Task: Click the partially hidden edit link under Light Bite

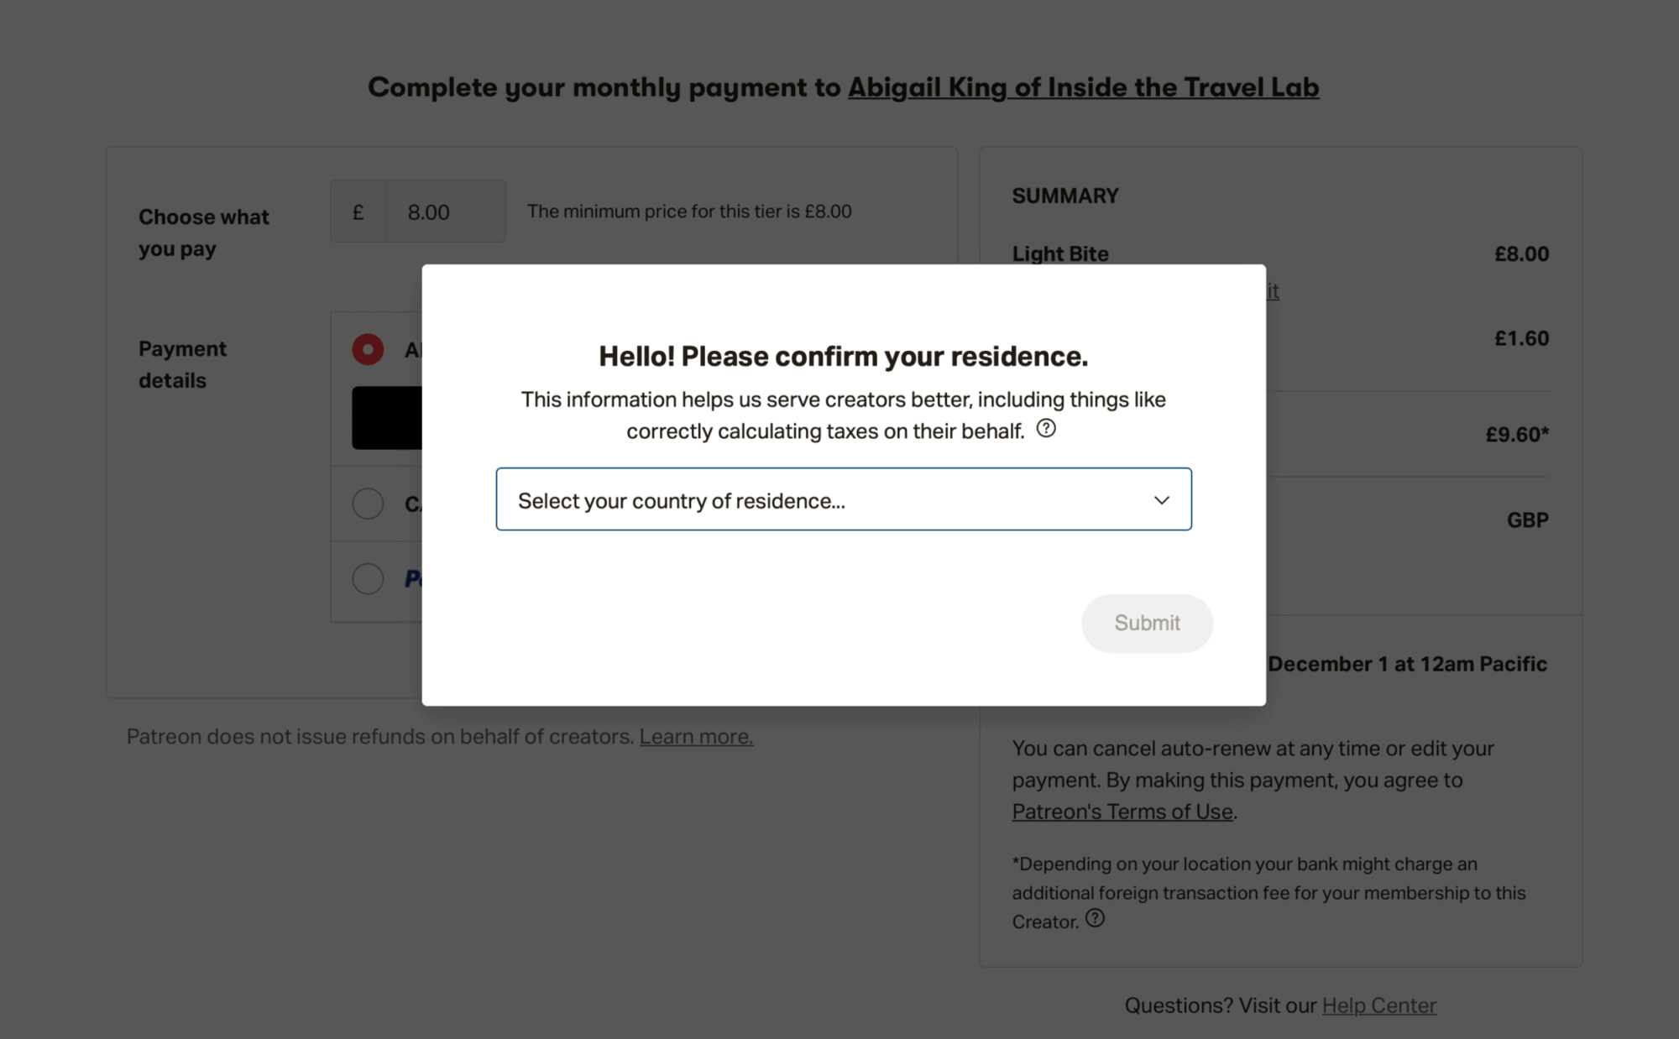Action: pos(1273,291)
